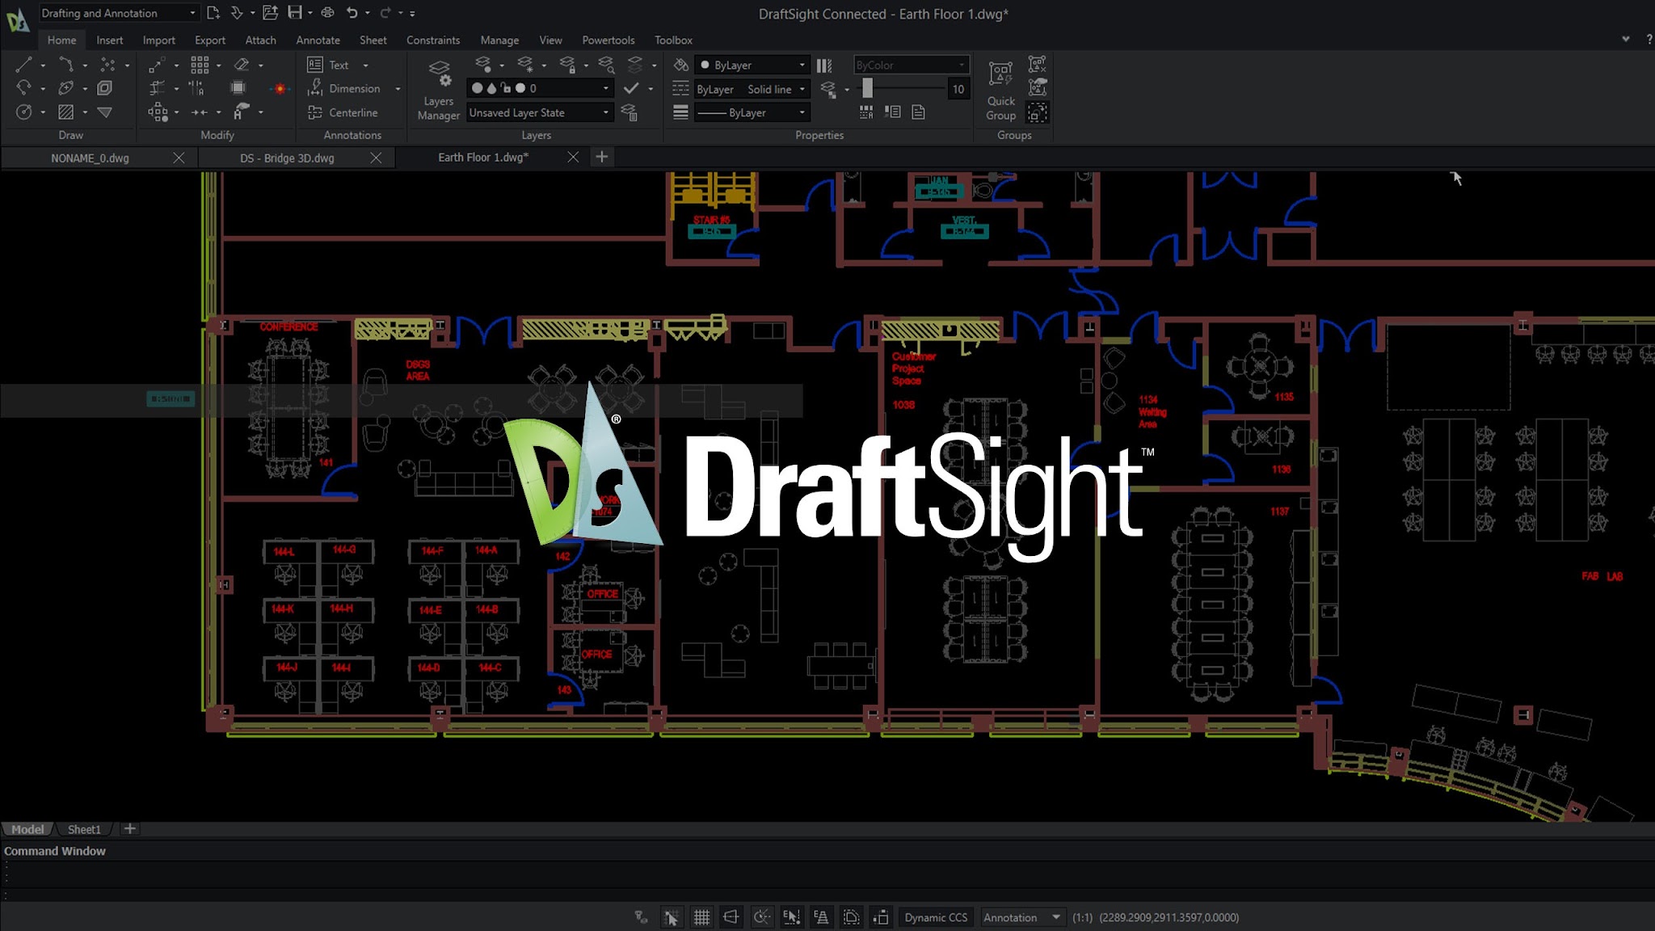Toggle Entity Tracking in status bar
The height and width of the screenshot is (931, 1655).
[821, 917]
